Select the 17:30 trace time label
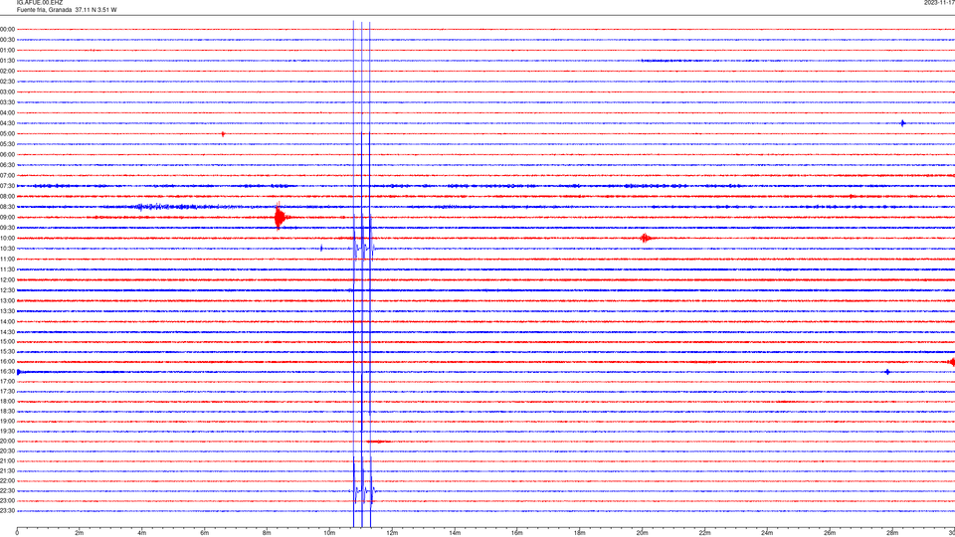Screen dimensions: 955x537 7,392
